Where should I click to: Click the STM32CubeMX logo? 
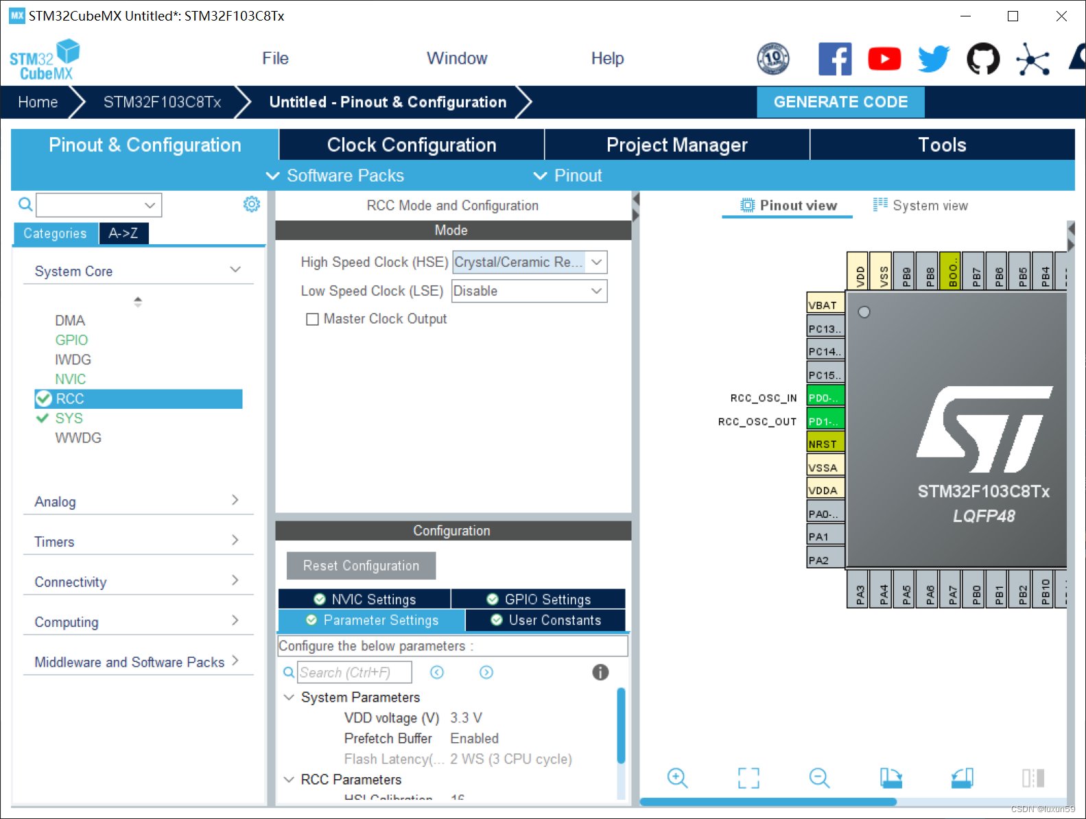45,60
